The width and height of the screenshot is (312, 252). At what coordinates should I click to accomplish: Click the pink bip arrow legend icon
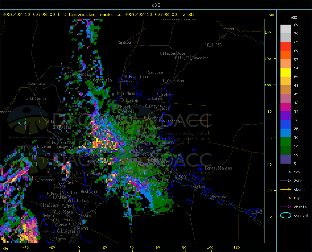pyautogui.click(x=286, y=198)
